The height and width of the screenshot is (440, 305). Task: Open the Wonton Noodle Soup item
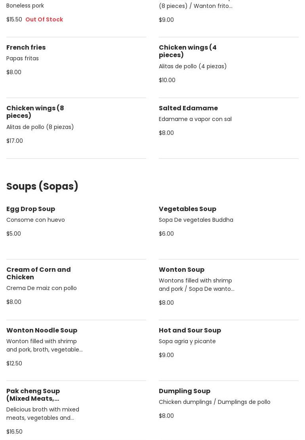[x=42, y=330]
